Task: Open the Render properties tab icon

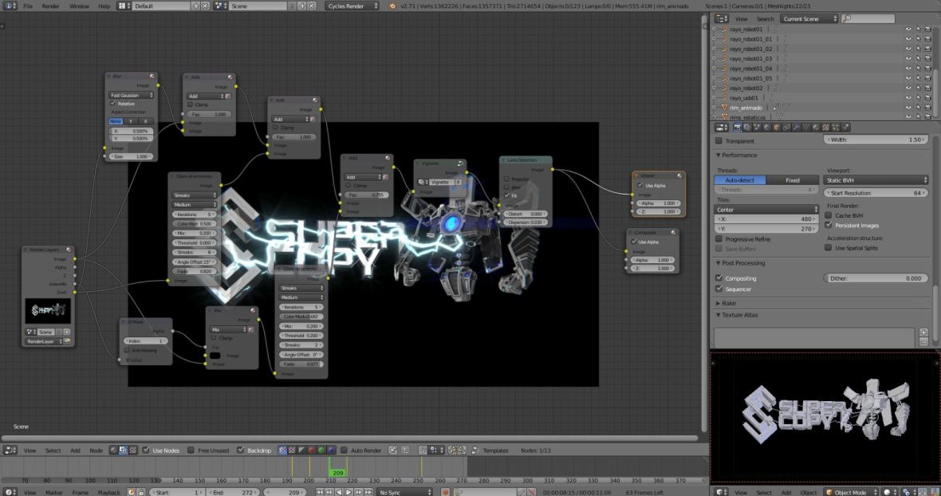Action: pos(738,128)
